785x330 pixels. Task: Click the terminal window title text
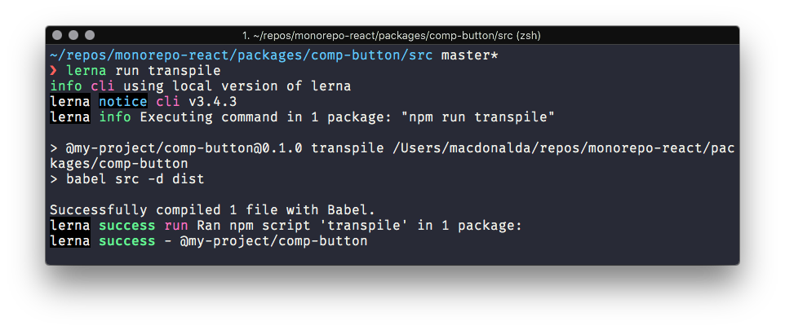point(391,36)
